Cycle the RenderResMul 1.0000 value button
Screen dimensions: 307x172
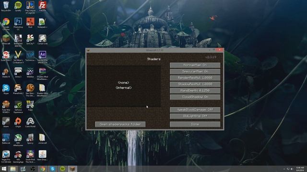[x=195, y=78]
